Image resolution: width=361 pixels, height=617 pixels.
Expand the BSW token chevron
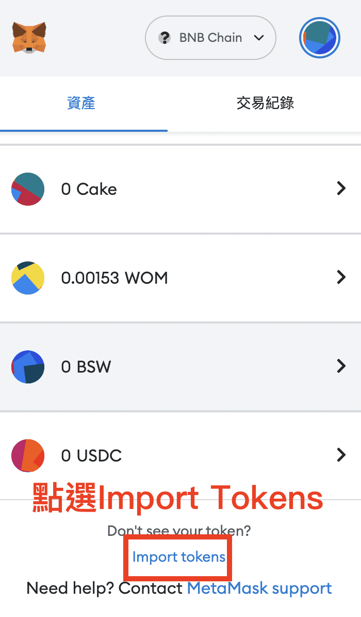(341, 366)
